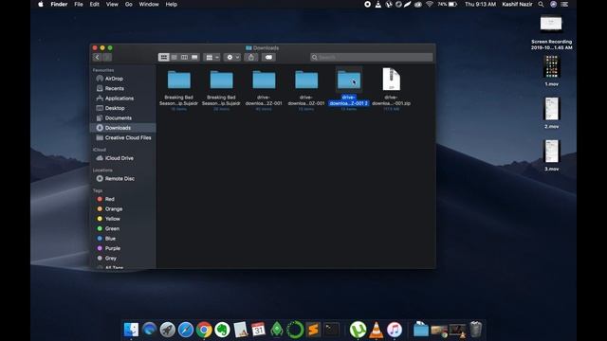607x341 pixels.
Task: Switch Finder to list view
Action: (175, 57)
